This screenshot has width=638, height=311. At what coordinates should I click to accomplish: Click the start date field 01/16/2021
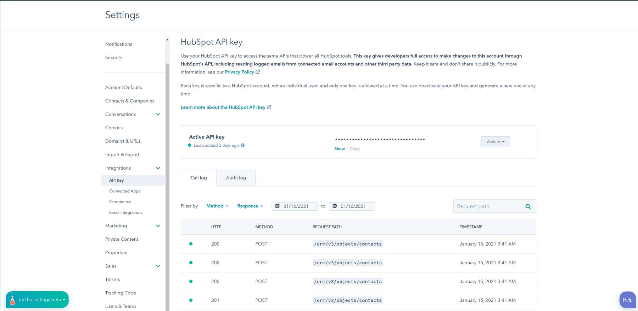295,206
